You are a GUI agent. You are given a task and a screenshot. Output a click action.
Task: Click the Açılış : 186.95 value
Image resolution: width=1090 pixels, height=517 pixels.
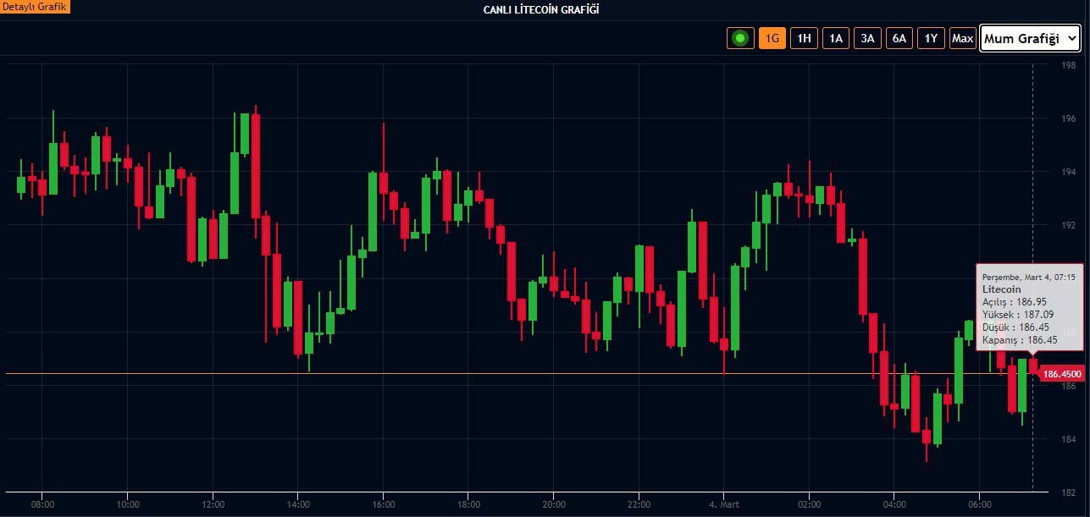click(x=1015, y=302)
